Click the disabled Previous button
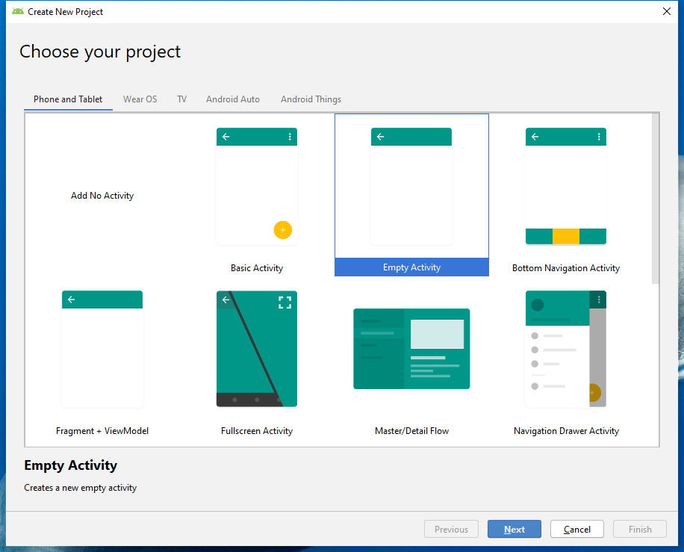The image size is (684, 552). tap(451, 529)
